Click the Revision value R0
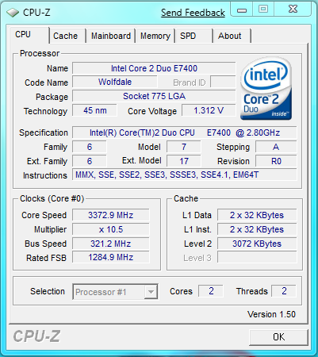Viewport: 318px width, 357px height. tap(276, 161)
